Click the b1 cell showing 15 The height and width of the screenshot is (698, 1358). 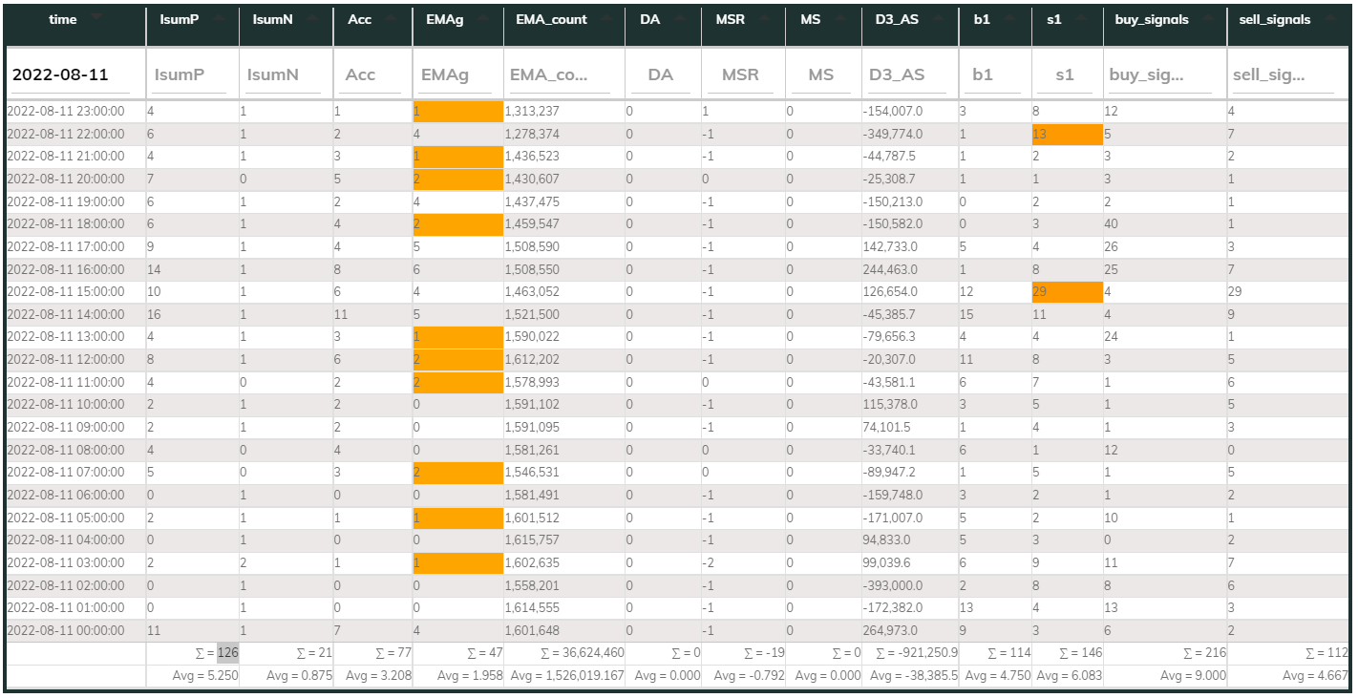point(995,314)
